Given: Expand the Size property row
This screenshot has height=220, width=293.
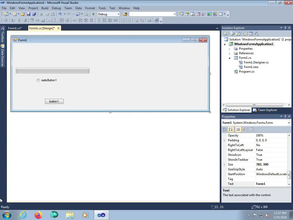Looking at the screenshot, I should click(224, 165).
